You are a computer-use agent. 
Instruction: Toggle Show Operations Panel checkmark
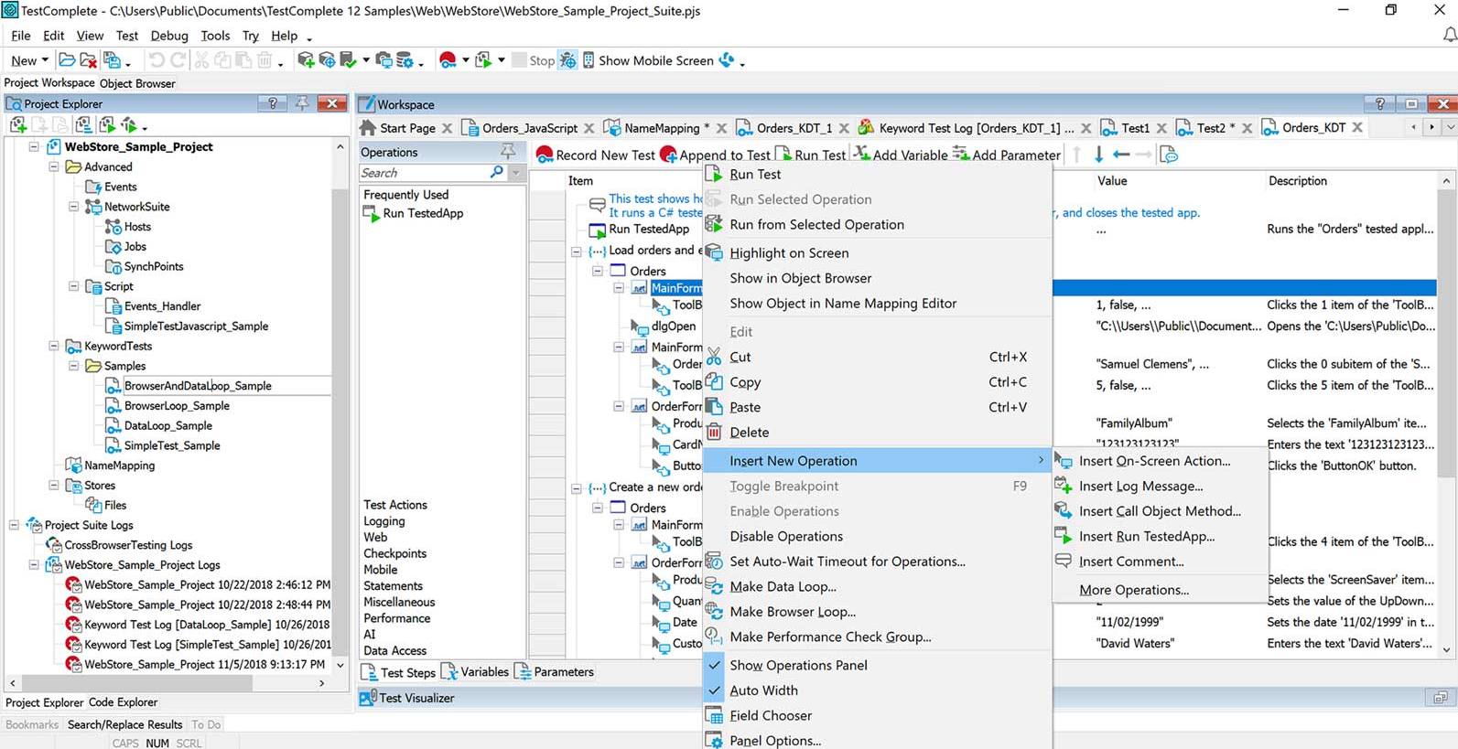pyautogui.click(x=715, y=665)
